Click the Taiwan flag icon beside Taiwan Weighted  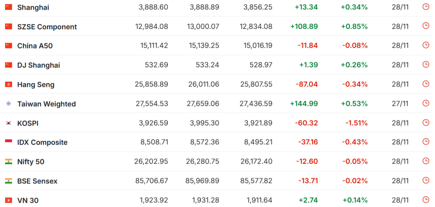click(x=9, y=104)
